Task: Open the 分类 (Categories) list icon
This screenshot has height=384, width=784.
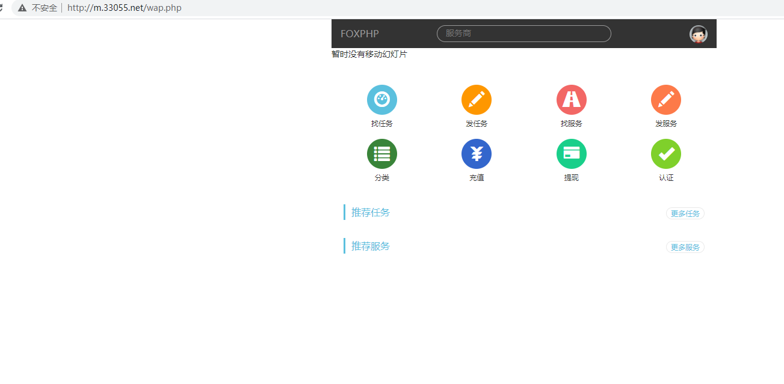Action: point(381,153)
